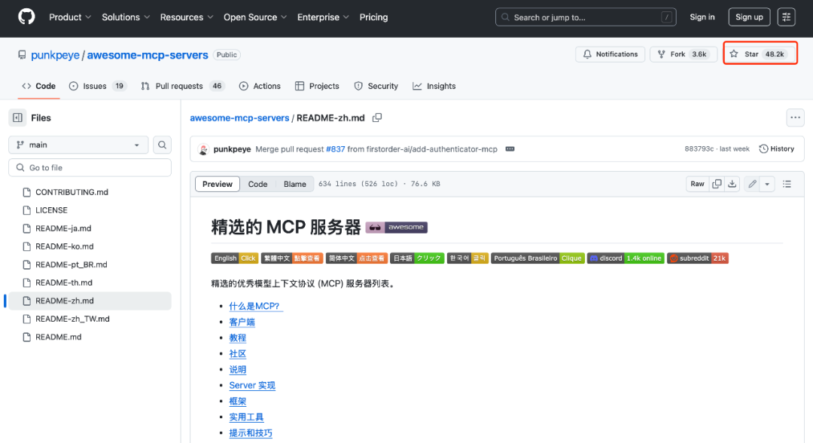
Task: Download the raw file icon
Action: 732,184
